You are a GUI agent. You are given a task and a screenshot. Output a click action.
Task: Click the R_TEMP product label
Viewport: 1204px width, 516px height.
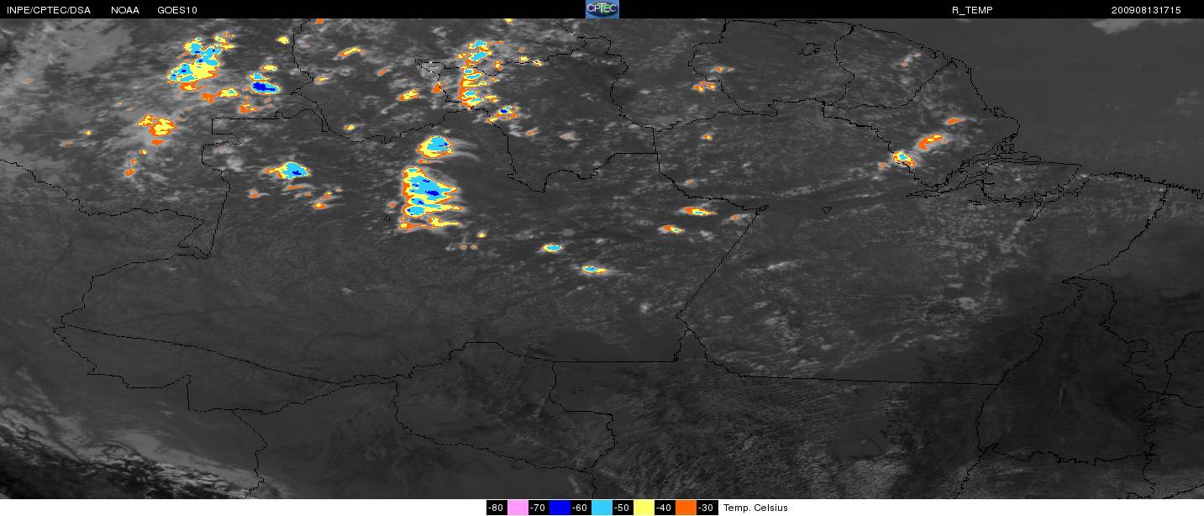click(x=972, y=10)
